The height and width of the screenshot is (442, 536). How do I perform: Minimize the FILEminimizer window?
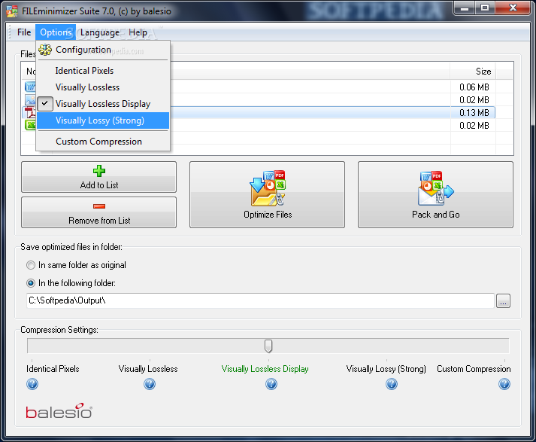(x=465, y=8)
